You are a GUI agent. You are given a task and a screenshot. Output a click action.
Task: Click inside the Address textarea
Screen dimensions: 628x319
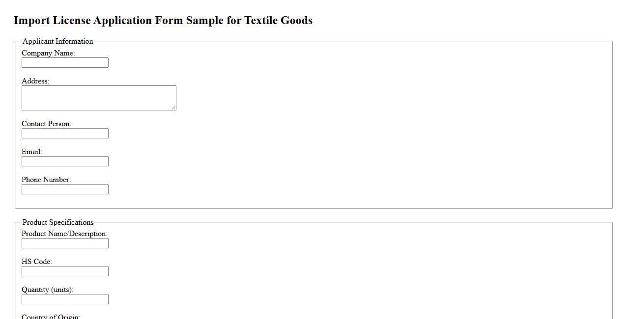click(x=98, y=97)
